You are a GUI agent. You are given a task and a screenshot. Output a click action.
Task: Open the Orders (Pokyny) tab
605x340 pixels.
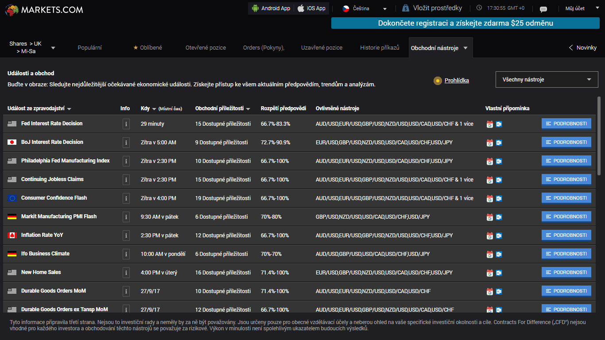[264, 47]
